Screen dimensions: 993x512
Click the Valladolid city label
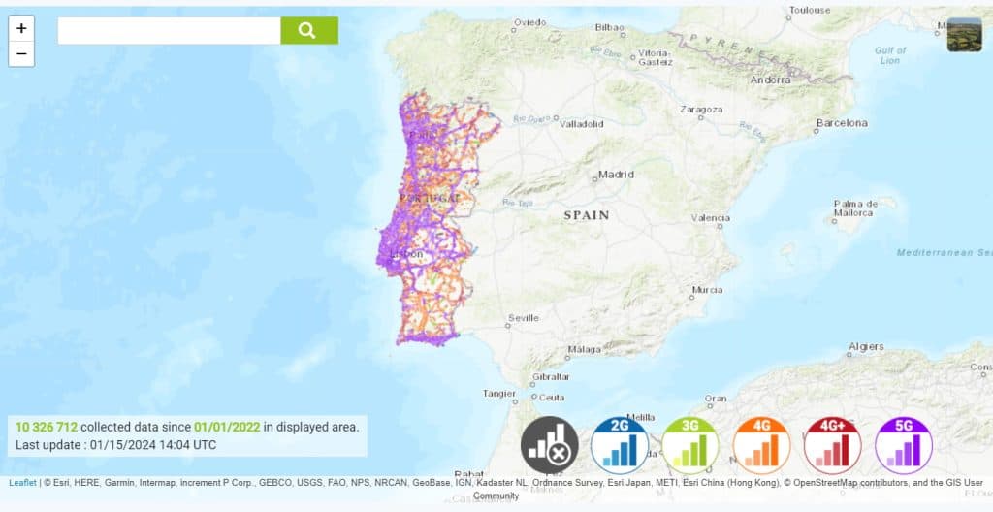(x=582, y=124)
